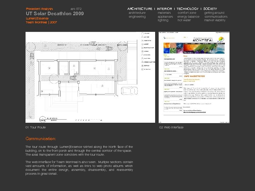Open the tour route floor plan image

(90, 77)
